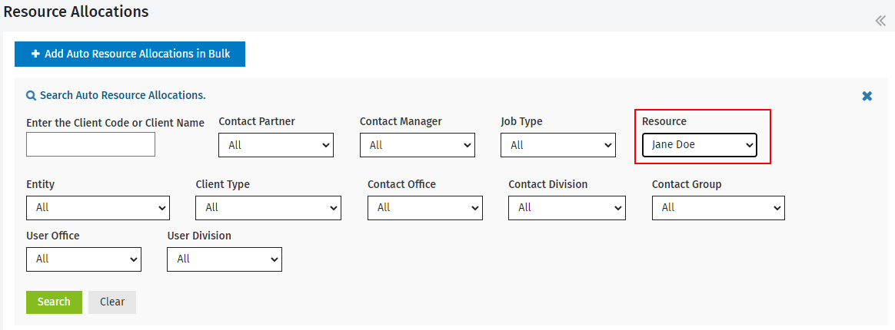Click the Clear button
Image resolution: width=895 pixels, height=330 pixels.
click(112, 302)
